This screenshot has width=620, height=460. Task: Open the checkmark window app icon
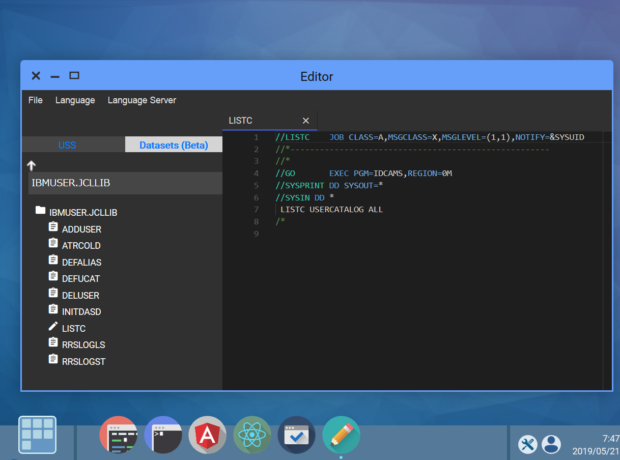coord(297,435)
